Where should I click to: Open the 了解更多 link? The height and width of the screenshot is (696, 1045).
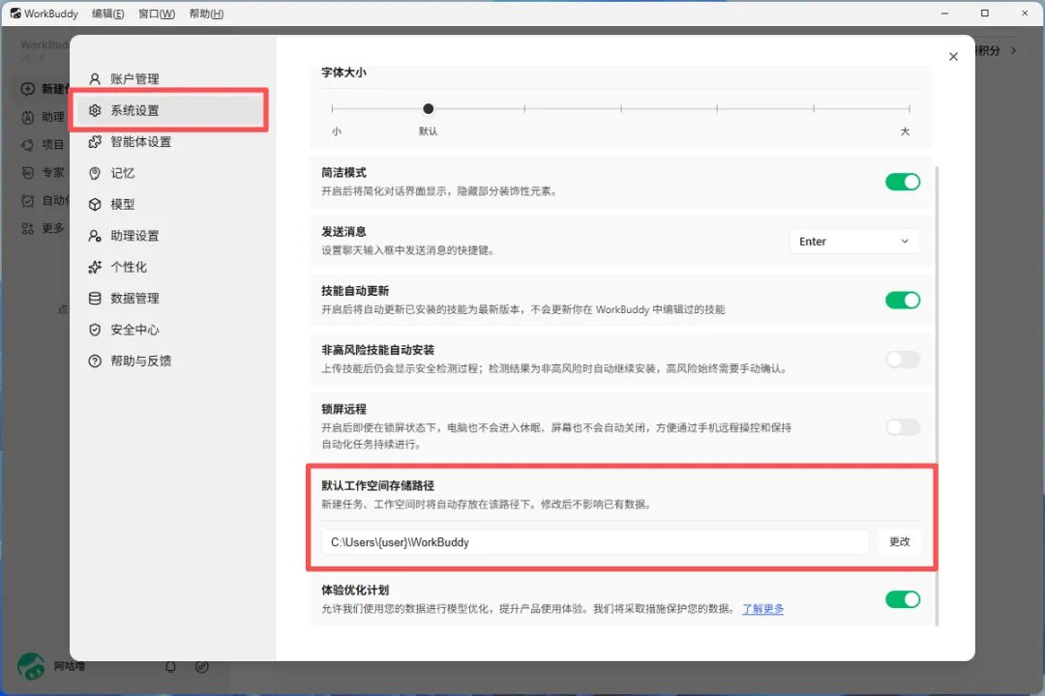tap(763, 608)
